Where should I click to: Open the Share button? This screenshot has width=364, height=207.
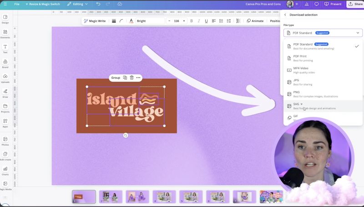click(355, 4)
